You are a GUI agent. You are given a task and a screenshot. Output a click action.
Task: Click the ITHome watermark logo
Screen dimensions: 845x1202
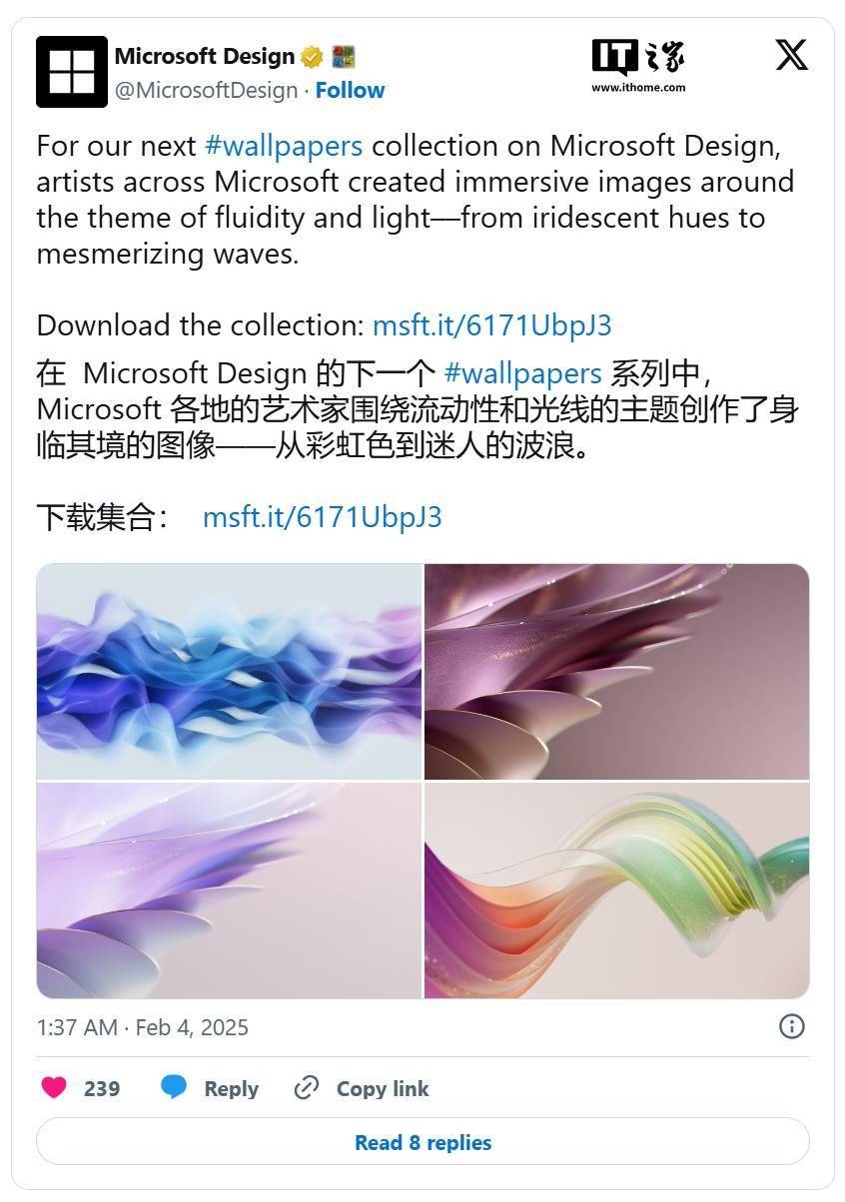[638, 66]
